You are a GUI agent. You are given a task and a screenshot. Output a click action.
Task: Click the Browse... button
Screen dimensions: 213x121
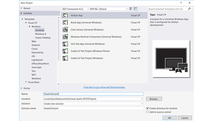[154, 99]
